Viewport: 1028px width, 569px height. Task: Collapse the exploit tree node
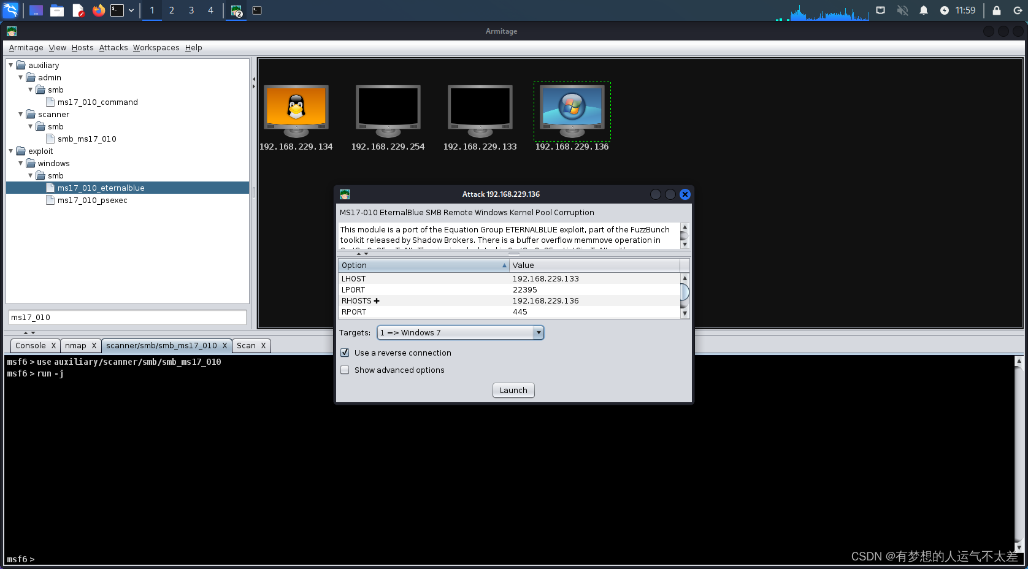10,151
